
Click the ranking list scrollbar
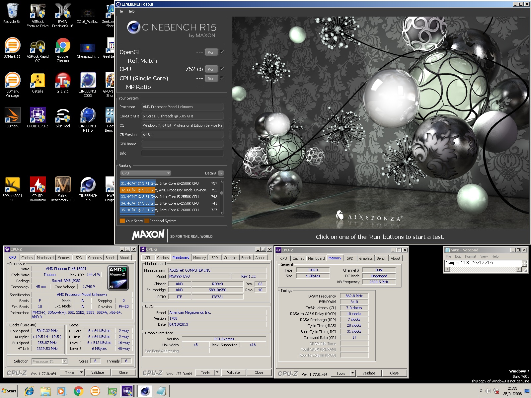pyautogui.click(x=222, y=197)
